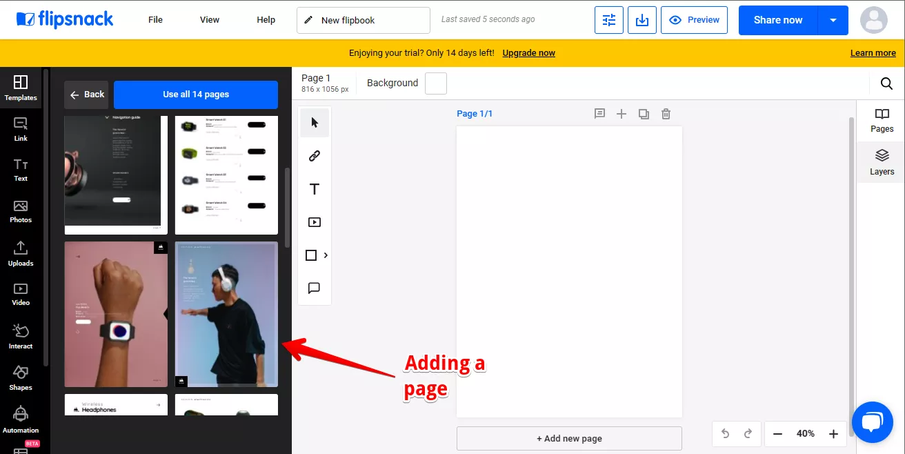
Task: Click the download icon button
Action: [642, 20]
